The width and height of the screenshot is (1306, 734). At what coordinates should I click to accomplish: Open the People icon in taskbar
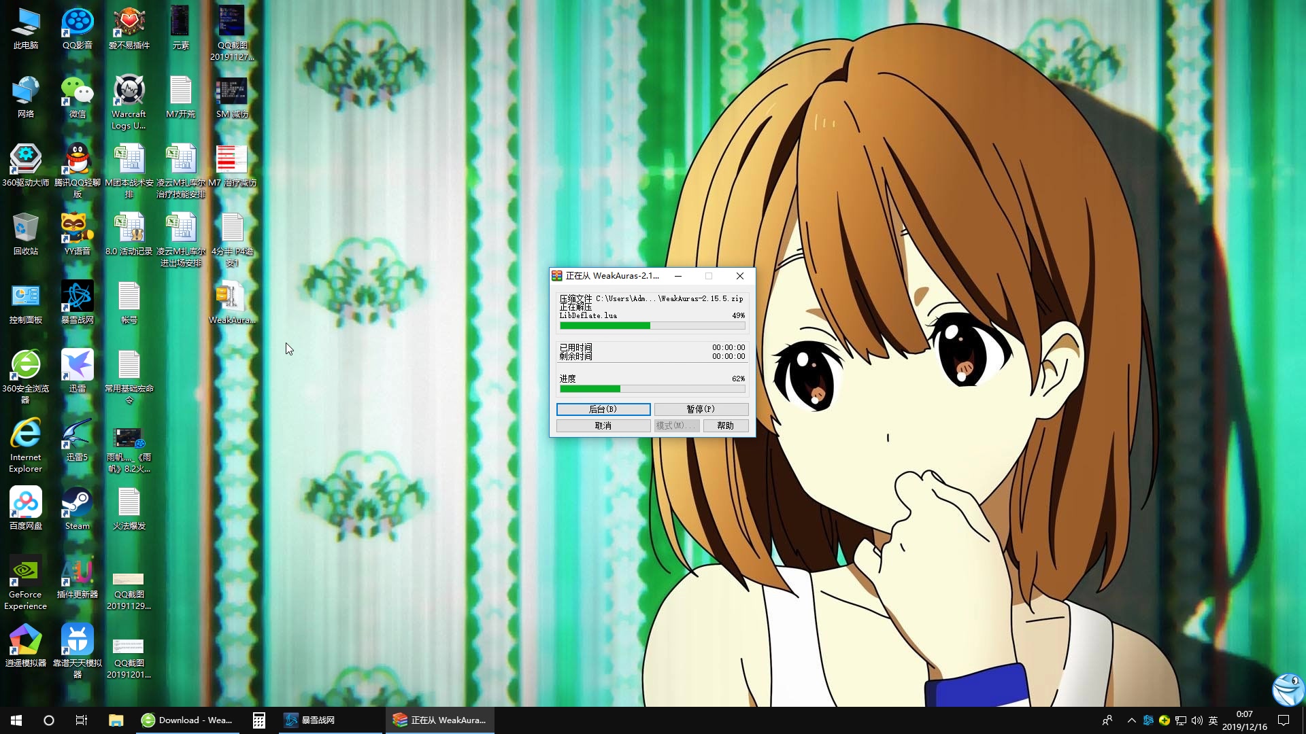(1107, 720)
